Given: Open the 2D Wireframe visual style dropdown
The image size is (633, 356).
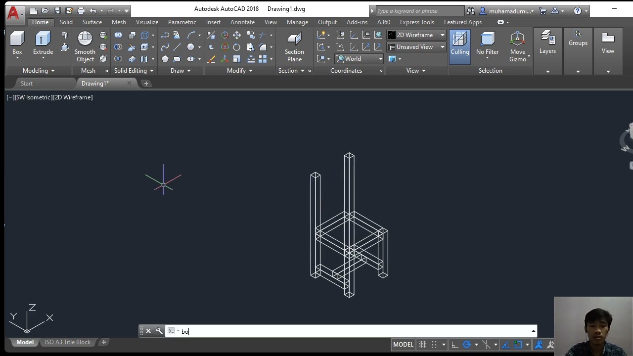Looking at the screenshot, I should pos(416,35).
